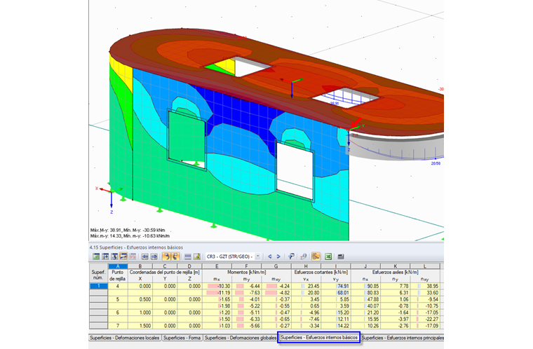Click the green window panel in the wall
Viewport: 533px width, 349px height.
tap(187, 137)
